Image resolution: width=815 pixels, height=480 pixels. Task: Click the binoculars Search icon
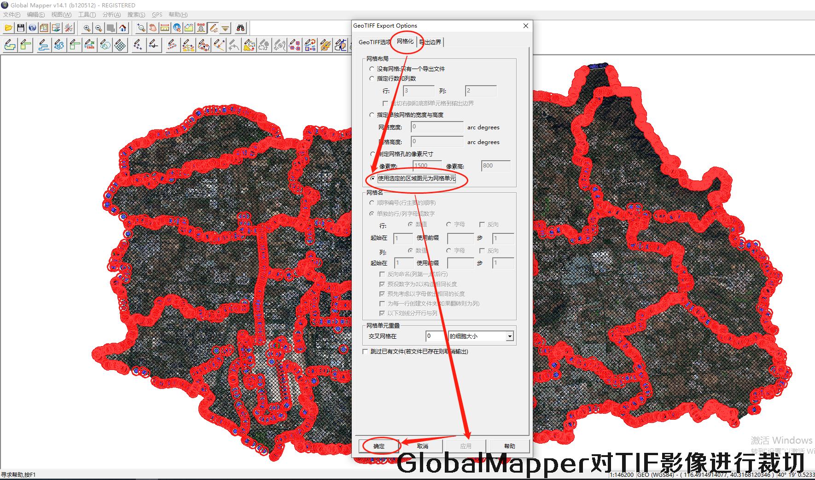(x=240, y=28)
